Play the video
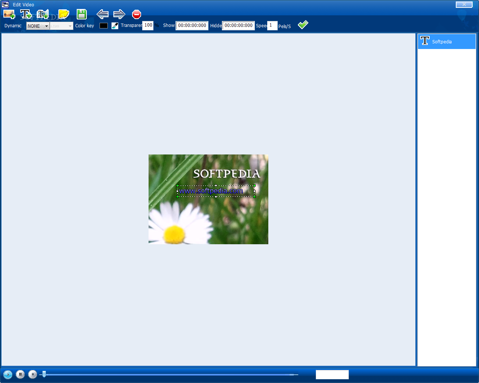The height and width of the screenshot is (383, 479). pos(8,374)
